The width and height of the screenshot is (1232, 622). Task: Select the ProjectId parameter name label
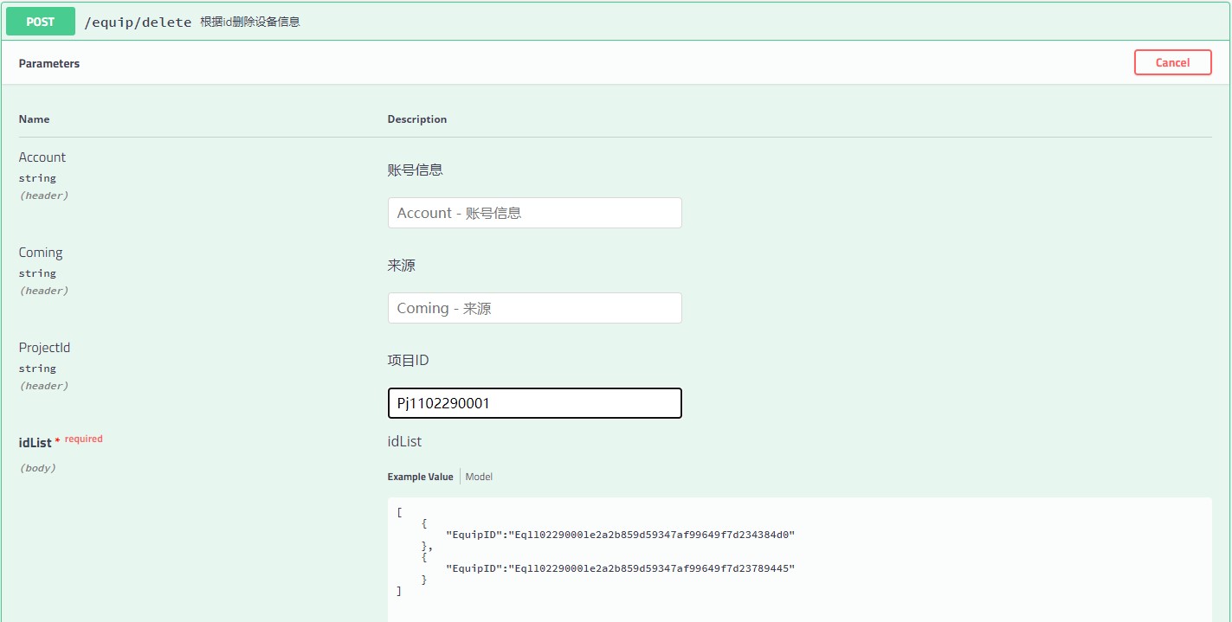(44, 348)
